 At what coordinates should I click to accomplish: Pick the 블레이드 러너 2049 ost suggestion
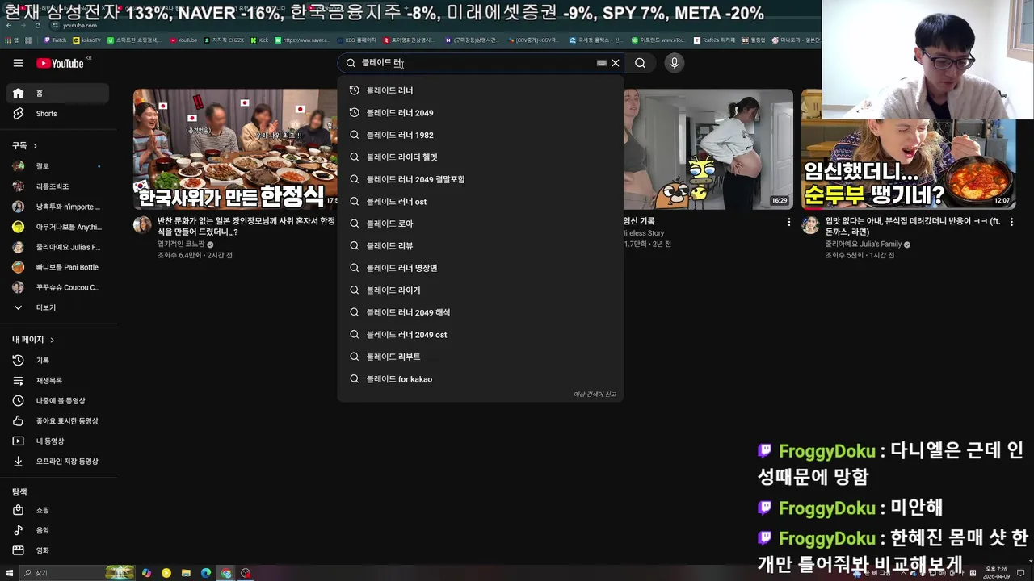480,335
